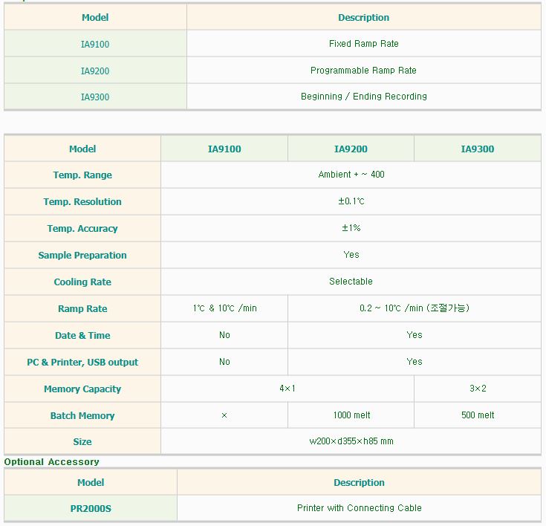
Task: Click the Programmable Ramp Rate description
Action: [363, 71]
